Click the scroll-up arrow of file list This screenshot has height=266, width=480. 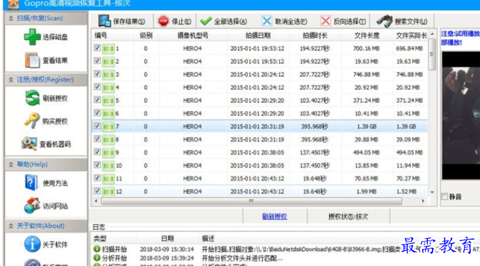[x=432, y=34]
